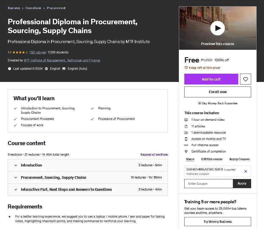Click the mobile access icon
This screenshot has width=264, height=229.
tap(186, 139)
